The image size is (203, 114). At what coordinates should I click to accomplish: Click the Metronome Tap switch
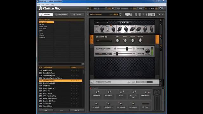(133, 92)
